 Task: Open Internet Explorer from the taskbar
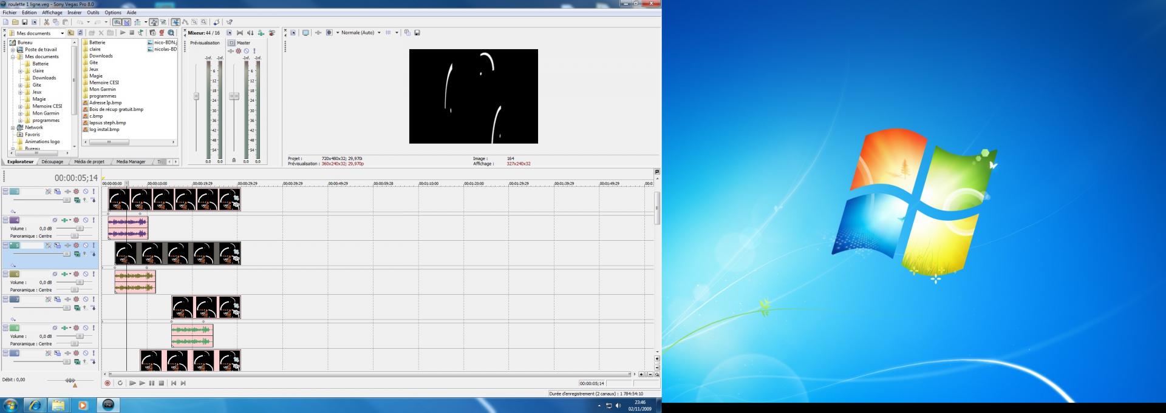[x=35, y=405]
